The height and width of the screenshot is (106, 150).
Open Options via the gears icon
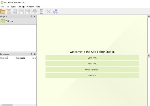click(56, 12)
